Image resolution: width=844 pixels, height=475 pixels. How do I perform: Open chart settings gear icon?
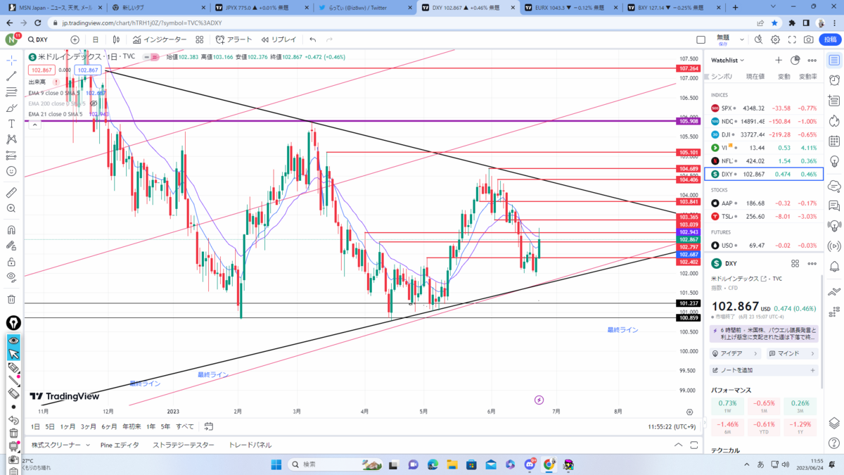point(775,39)
